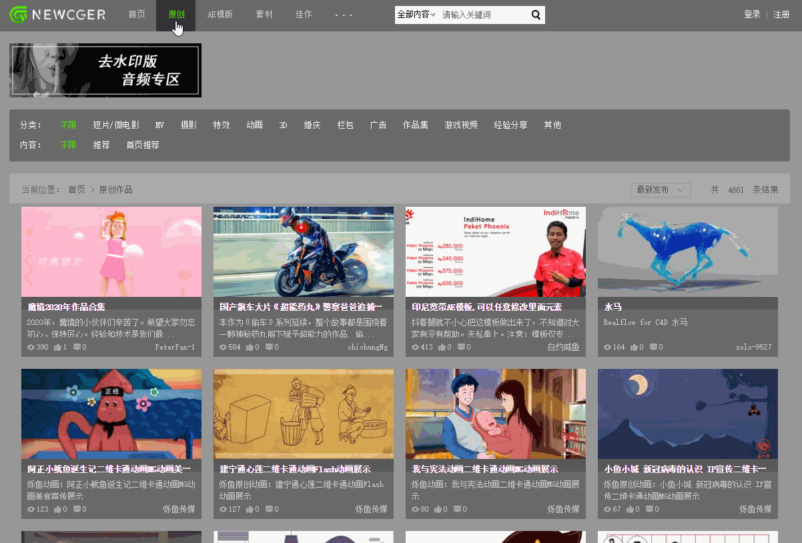Go to the 素材 navigation tab
The height and width of the screenshot is (543, 802).
[264, 15]
